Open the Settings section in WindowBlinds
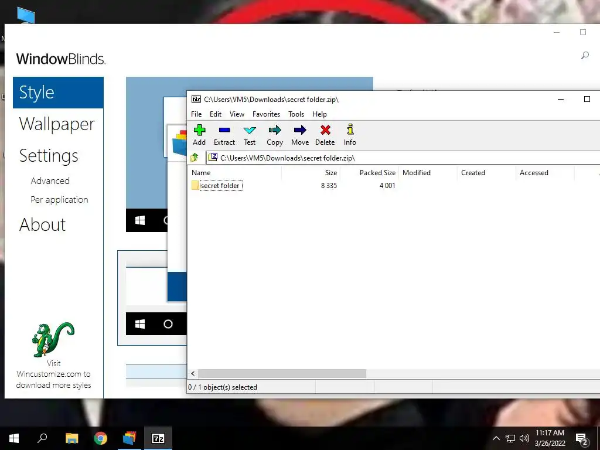 (49, 156)
